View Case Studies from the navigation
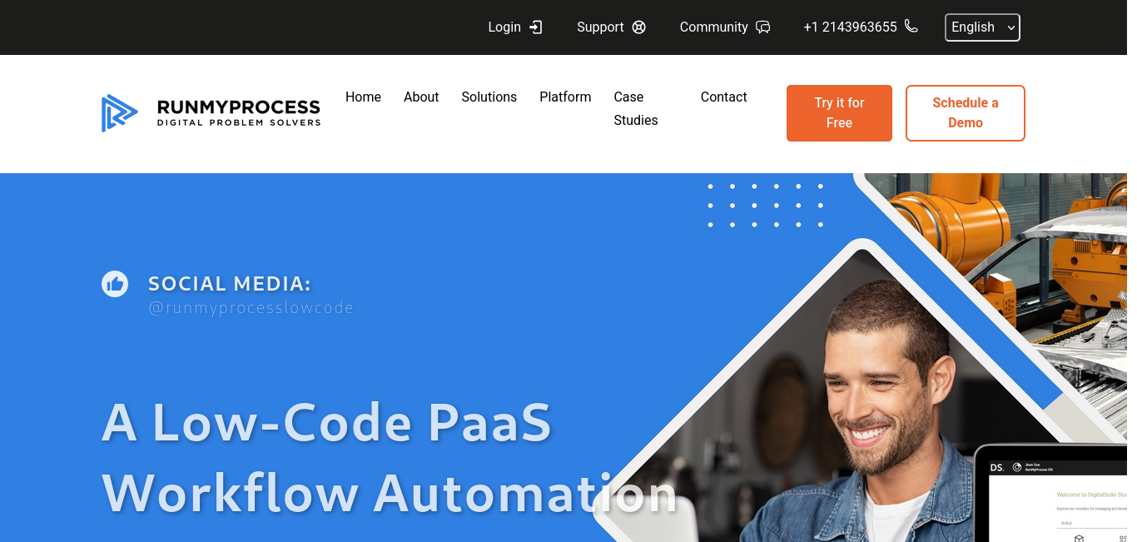This screenshot has width=1137, height=542. point(636,108)
